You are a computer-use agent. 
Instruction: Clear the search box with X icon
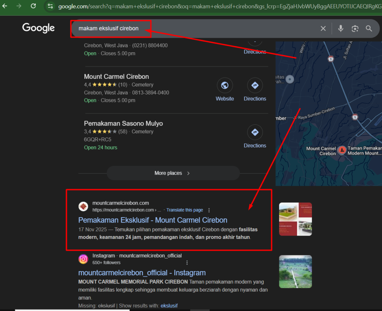point(323,29)
